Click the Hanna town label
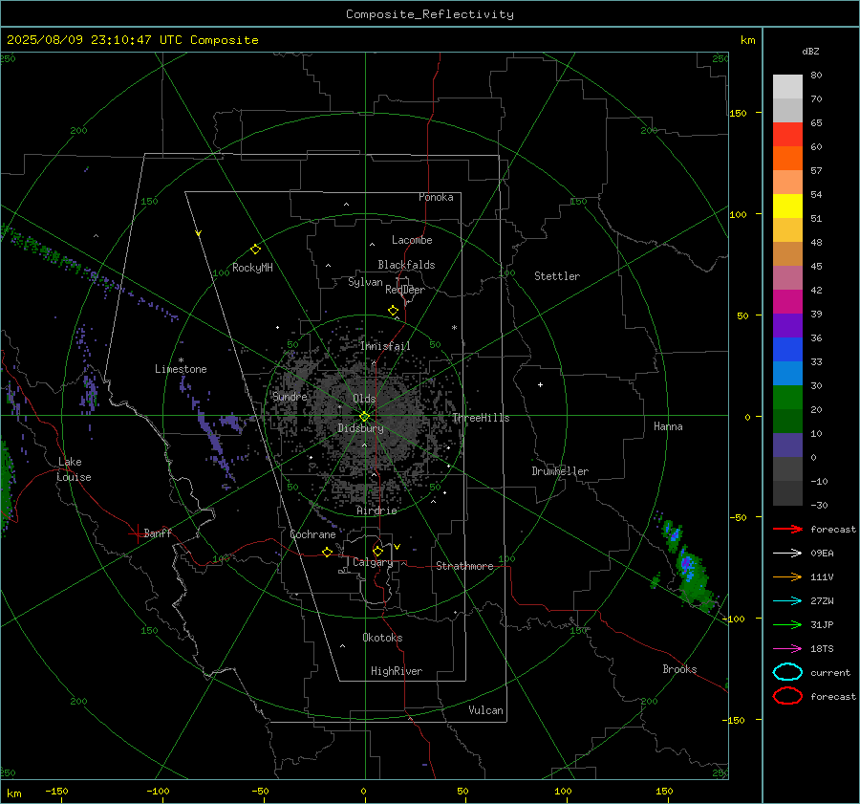Screen dimensions: 860x804 [668, 426]
